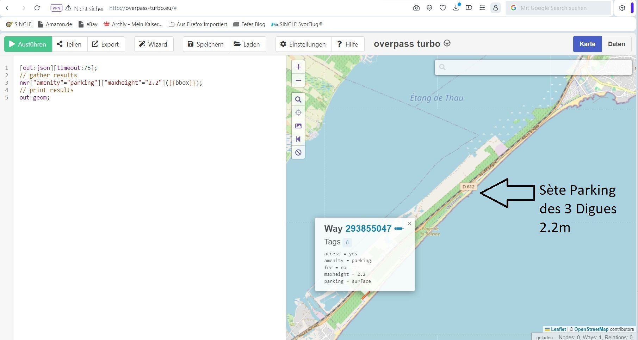
Task: Open the Export dialog
Action: [x=105, y=44]
